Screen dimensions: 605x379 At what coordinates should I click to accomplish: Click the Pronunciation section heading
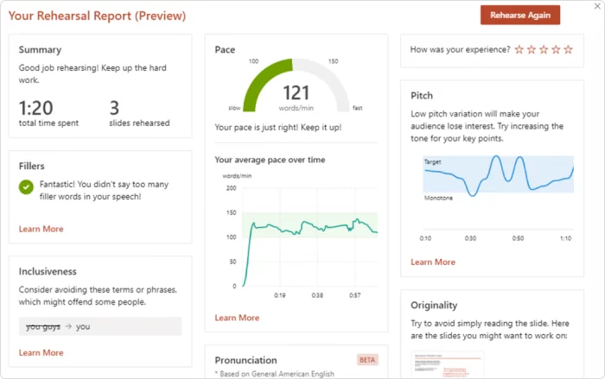coord(245,360)
